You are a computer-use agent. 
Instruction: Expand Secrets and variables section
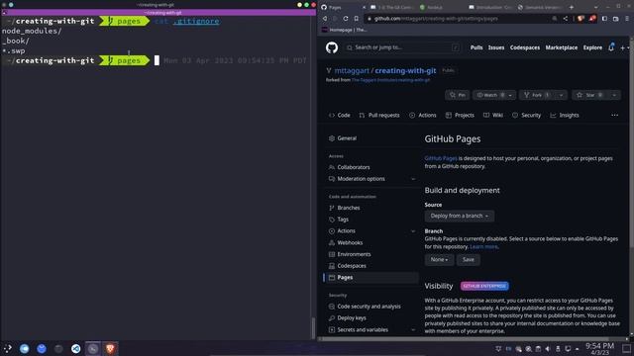pyautogui.click(x=413, y=329)
